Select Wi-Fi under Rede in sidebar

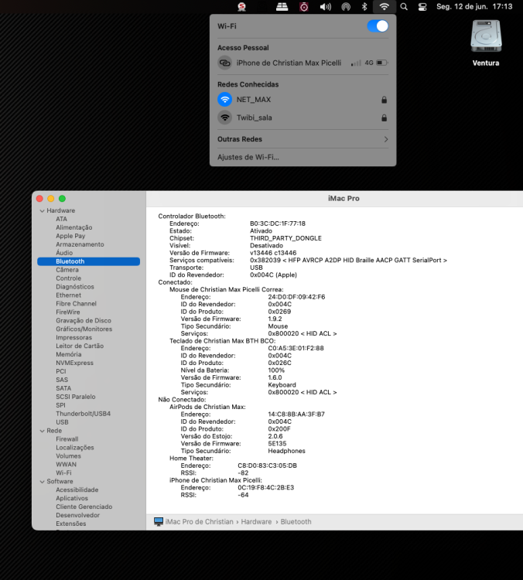[x=63, y=473]
